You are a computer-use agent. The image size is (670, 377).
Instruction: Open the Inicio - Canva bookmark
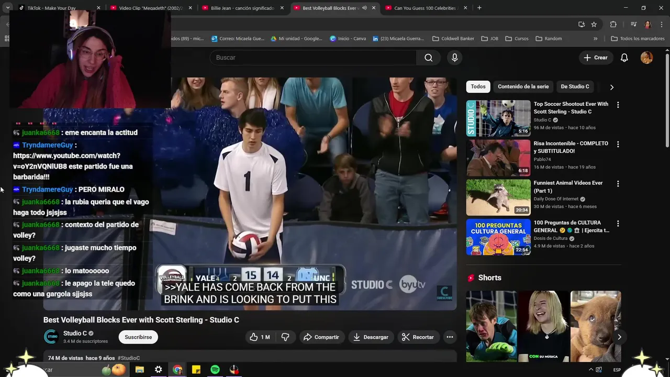[348, 39]
